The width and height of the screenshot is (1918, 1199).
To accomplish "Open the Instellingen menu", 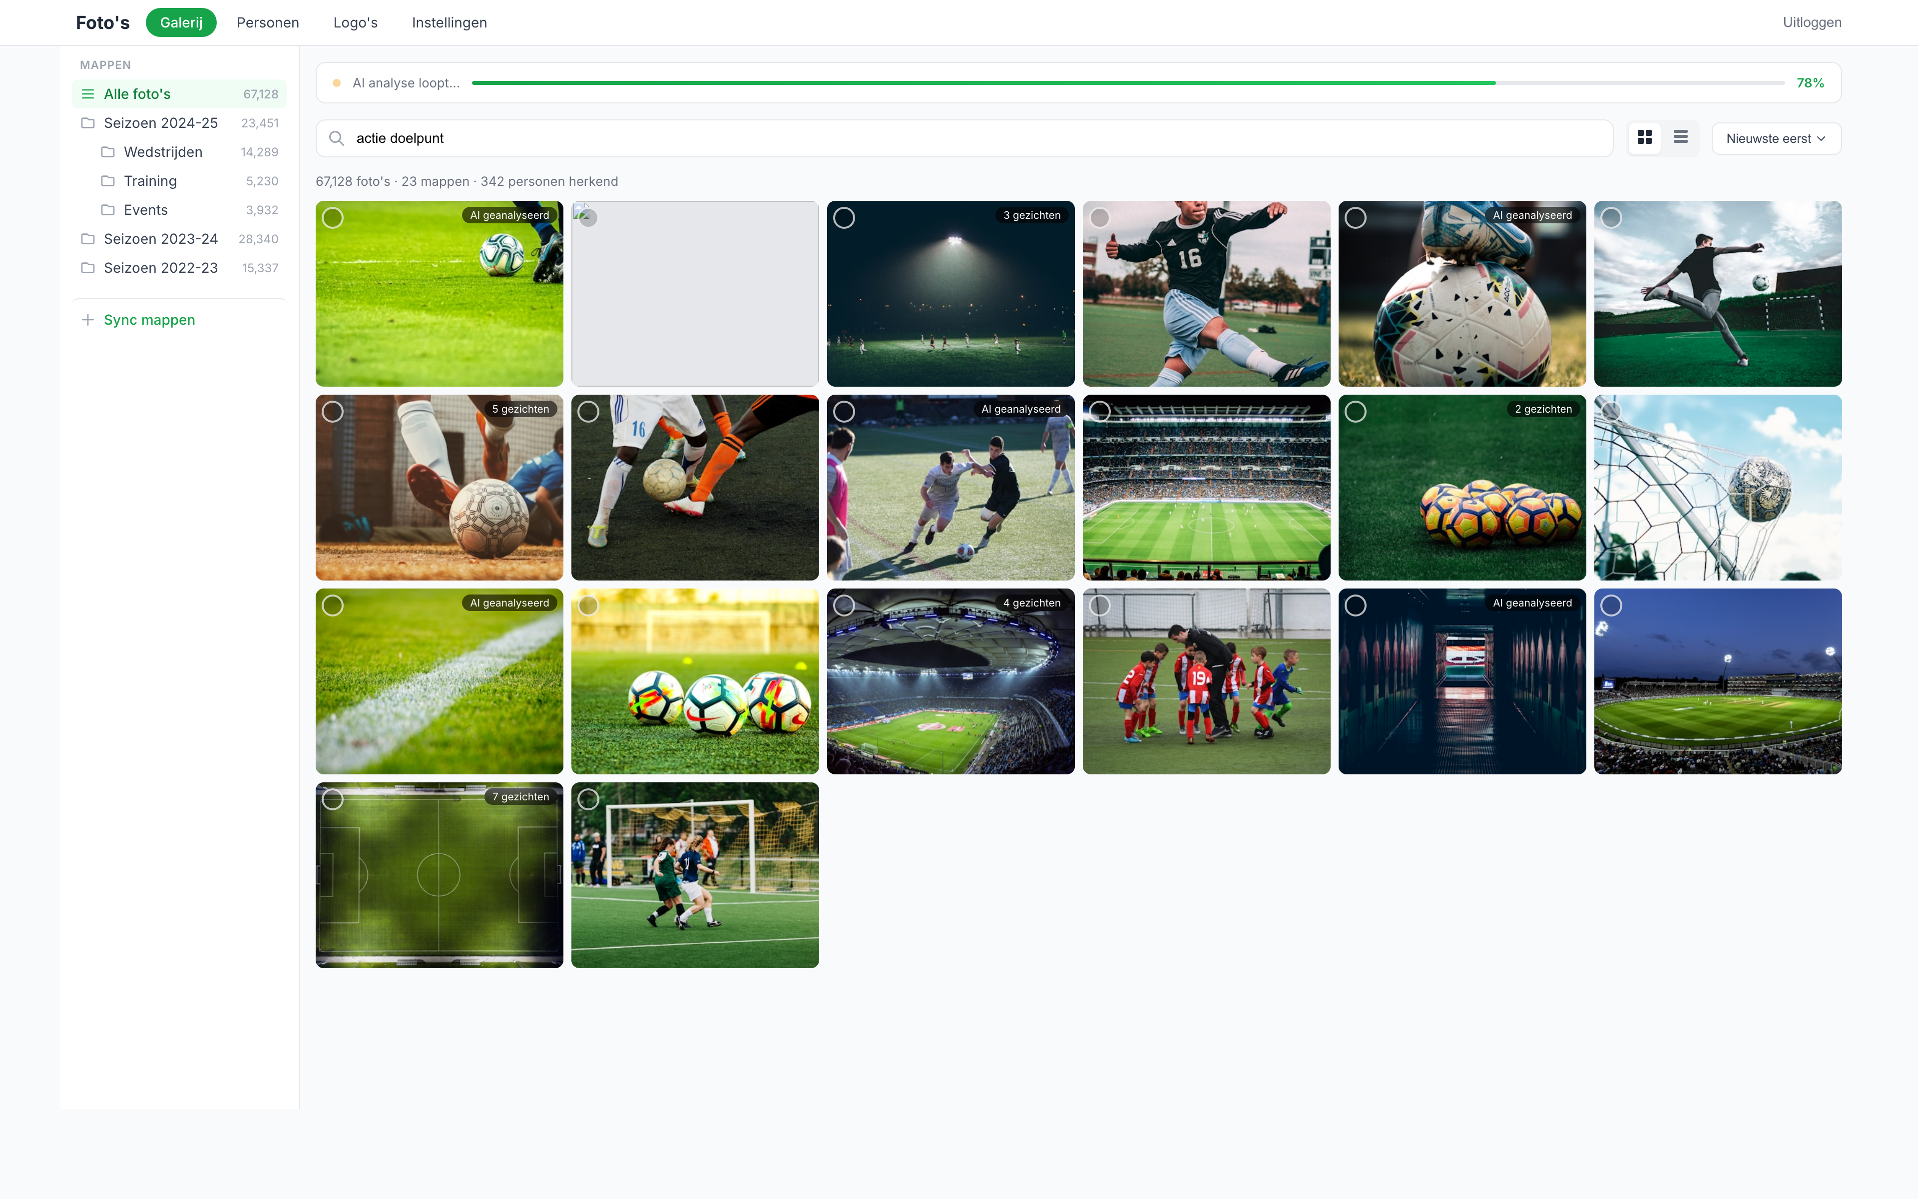I will (x=449, y=22).
